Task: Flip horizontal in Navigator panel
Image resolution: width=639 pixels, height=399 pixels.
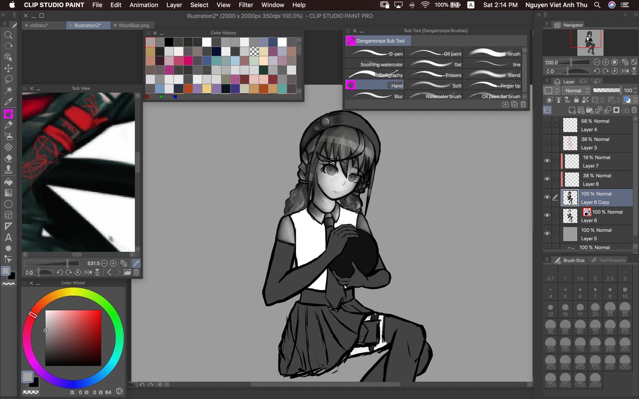Action: click(625, 71)
